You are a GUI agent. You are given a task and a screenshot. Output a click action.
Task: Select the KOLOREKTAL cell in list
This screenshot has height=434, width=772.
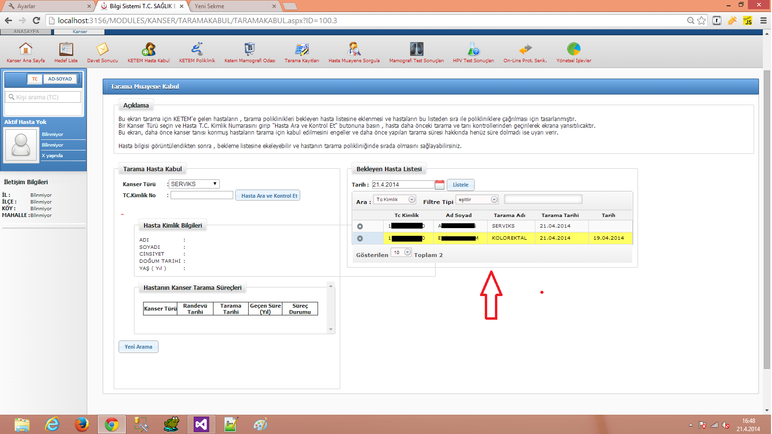(x=511, y=238)
